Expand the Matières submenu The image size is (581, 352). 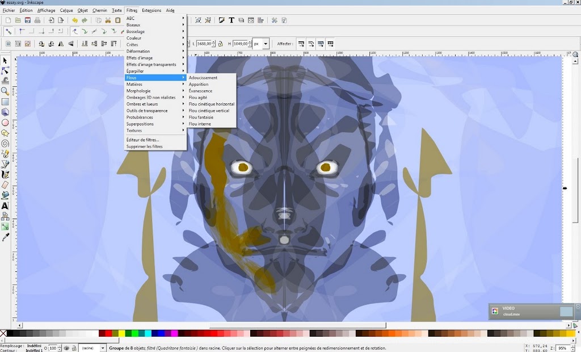[x=155, y=84]
